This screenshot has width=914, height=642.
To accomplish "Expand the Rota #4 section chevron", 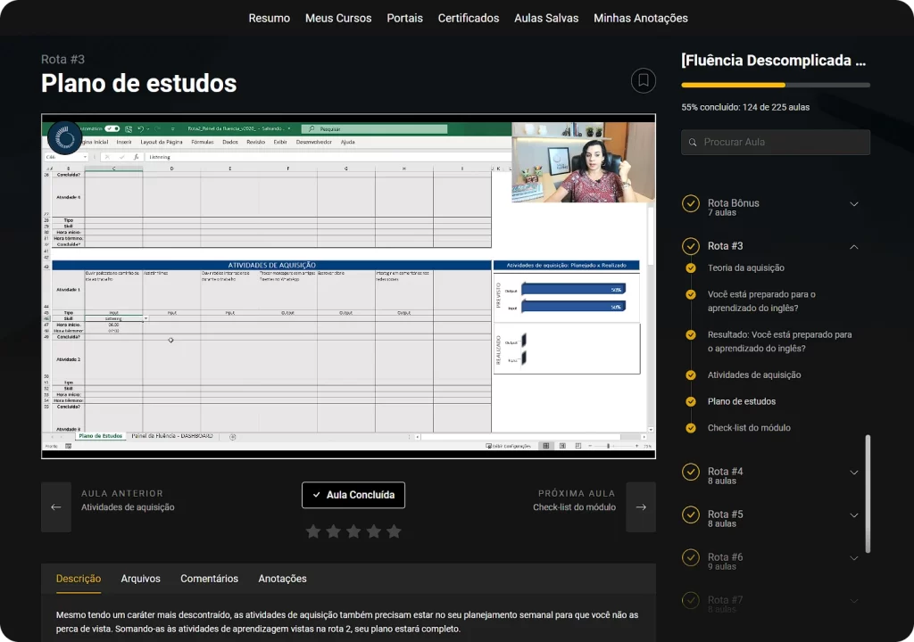I will pyautogui.click(x=854, y=473).
